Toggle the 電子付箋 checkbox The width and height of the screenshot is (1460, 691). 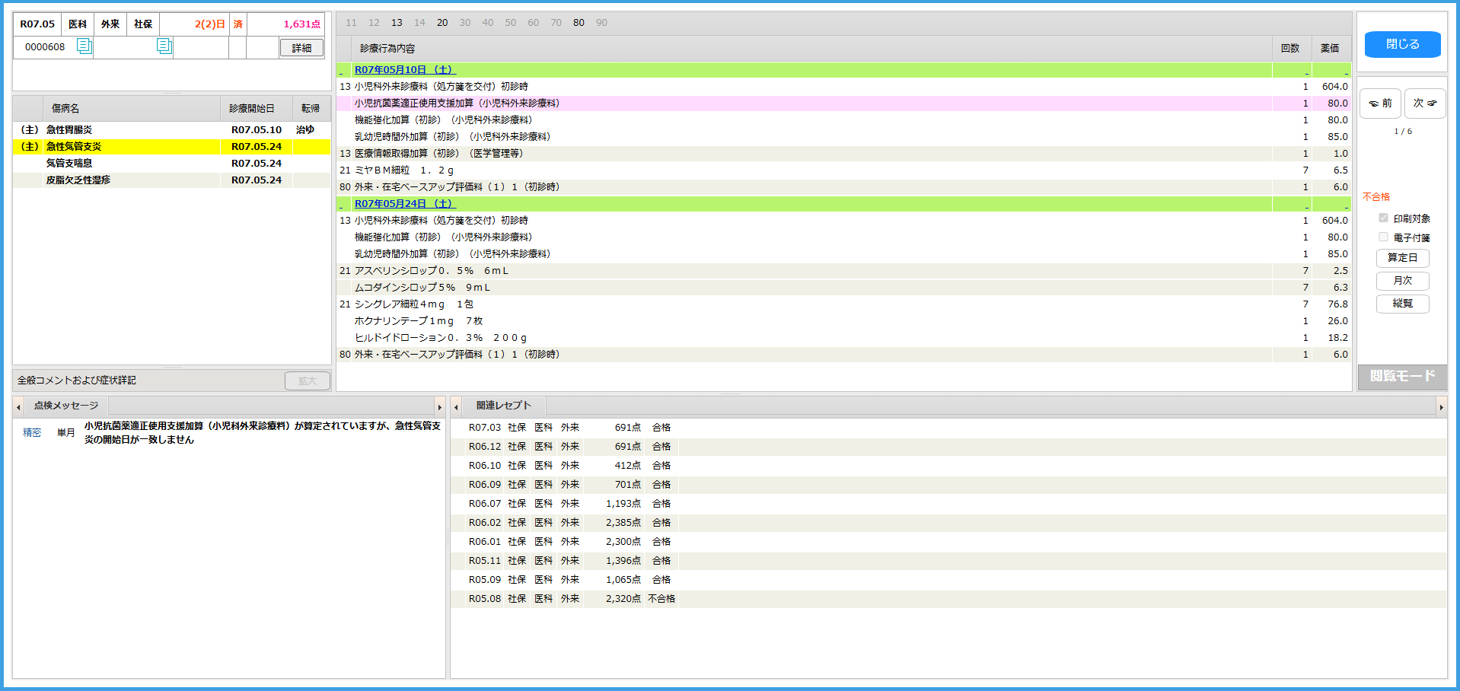1383,237
